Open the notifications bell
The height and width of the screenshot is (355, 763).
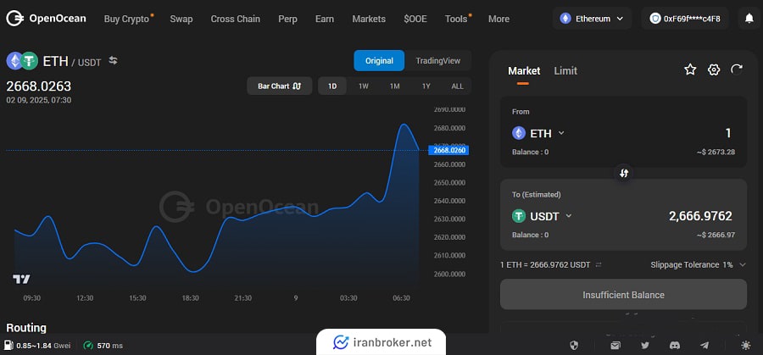click(749, 19)
